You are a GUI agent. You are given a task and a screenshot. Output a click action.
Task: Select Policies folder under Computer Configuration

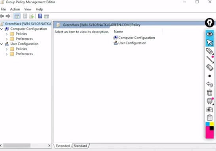[21, 34]
